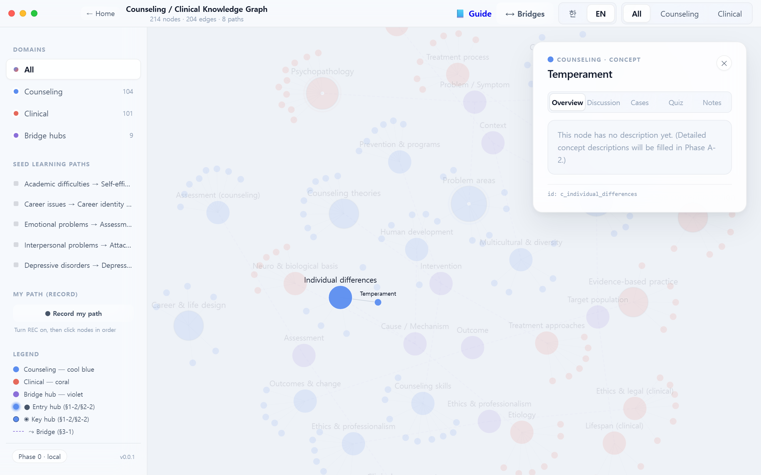The height and width of the screenshot is (475, 761).
Task: Select the Overview tab
Action: coord(567,102)
